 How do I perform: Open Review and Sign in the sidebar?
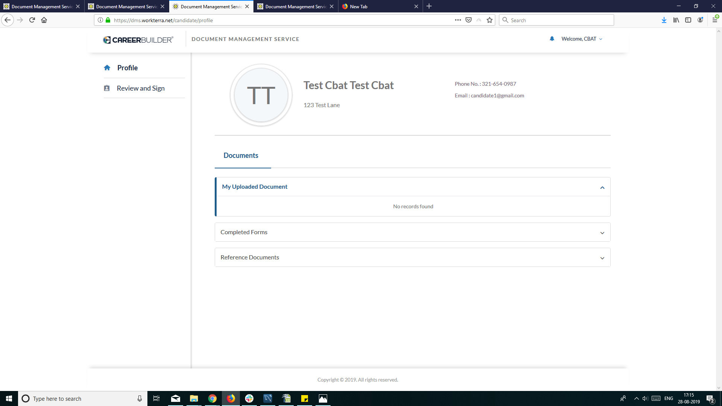click(x=141, y=88)
